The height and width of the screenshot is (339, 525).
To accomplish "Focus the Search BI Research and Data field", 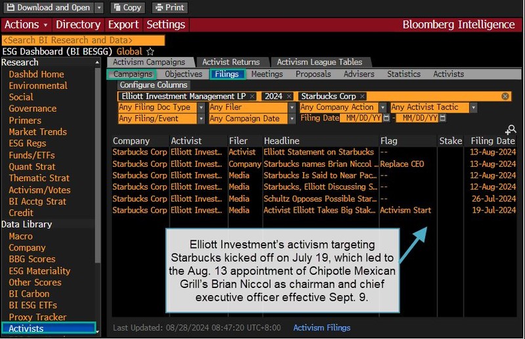I will click(83, 40).
